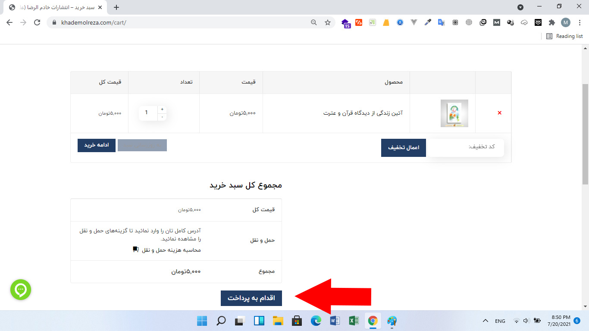
Task: Open the Chrome profile avatar M
Action: click(x=566, y=22)
